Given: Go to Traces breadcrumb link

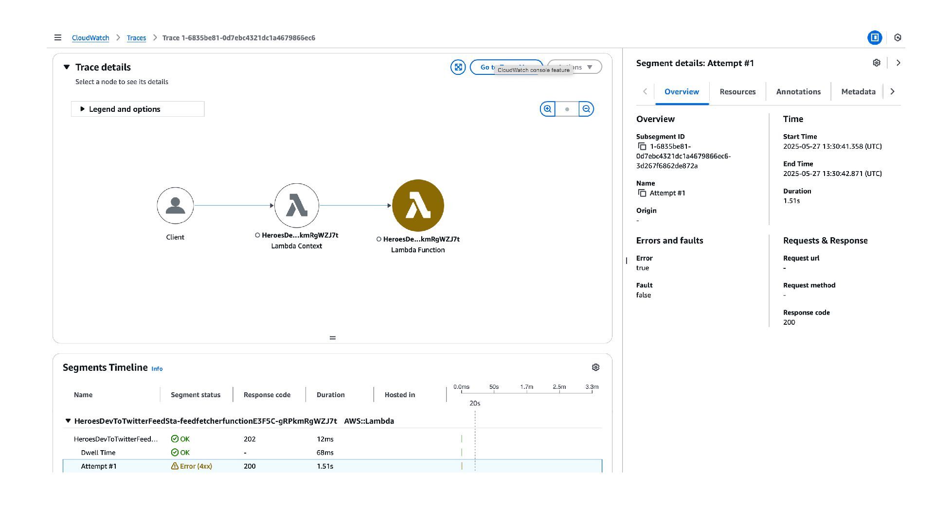Looking at the screenshot, I should [136, 38].
